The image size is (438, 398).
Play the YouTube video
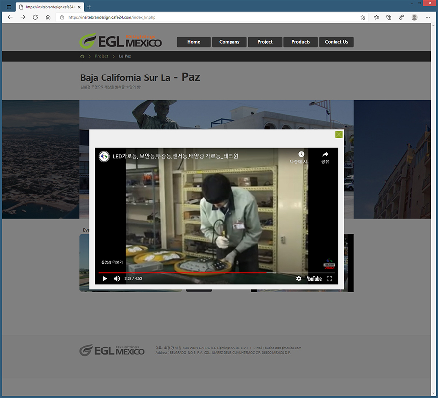tap(104, 279)
